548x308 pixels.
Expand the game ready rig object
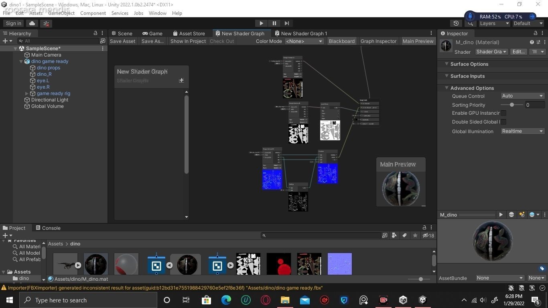coord(27,93)
